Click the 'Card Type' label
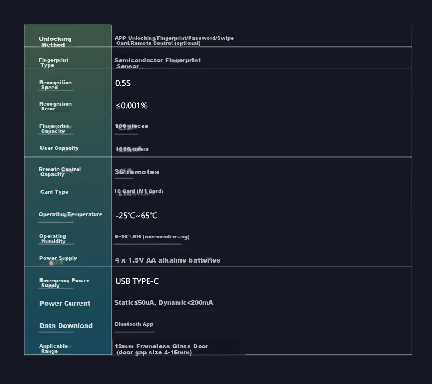 pyautogui.click(x=54, y=192)
